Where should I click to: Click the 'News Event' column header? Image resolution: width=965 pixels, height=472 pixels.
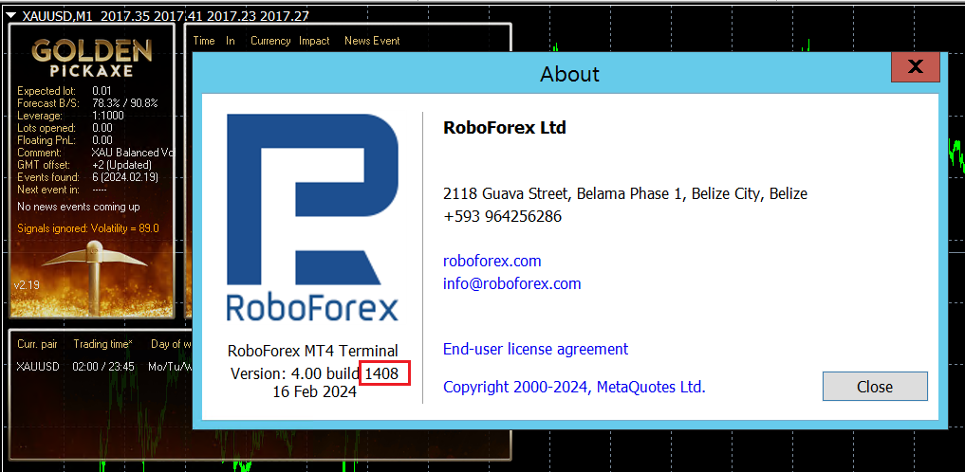(x=372, y=41)
